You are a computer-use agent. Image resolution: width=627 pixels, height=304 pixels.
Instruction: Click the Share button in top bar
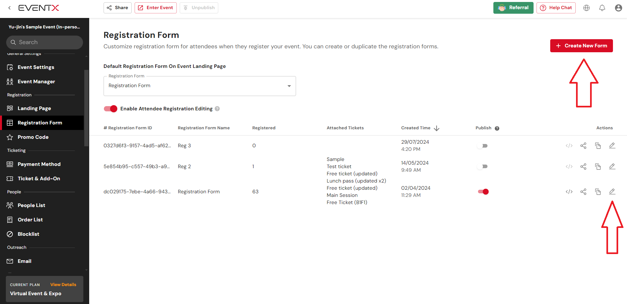pos(118,8)
